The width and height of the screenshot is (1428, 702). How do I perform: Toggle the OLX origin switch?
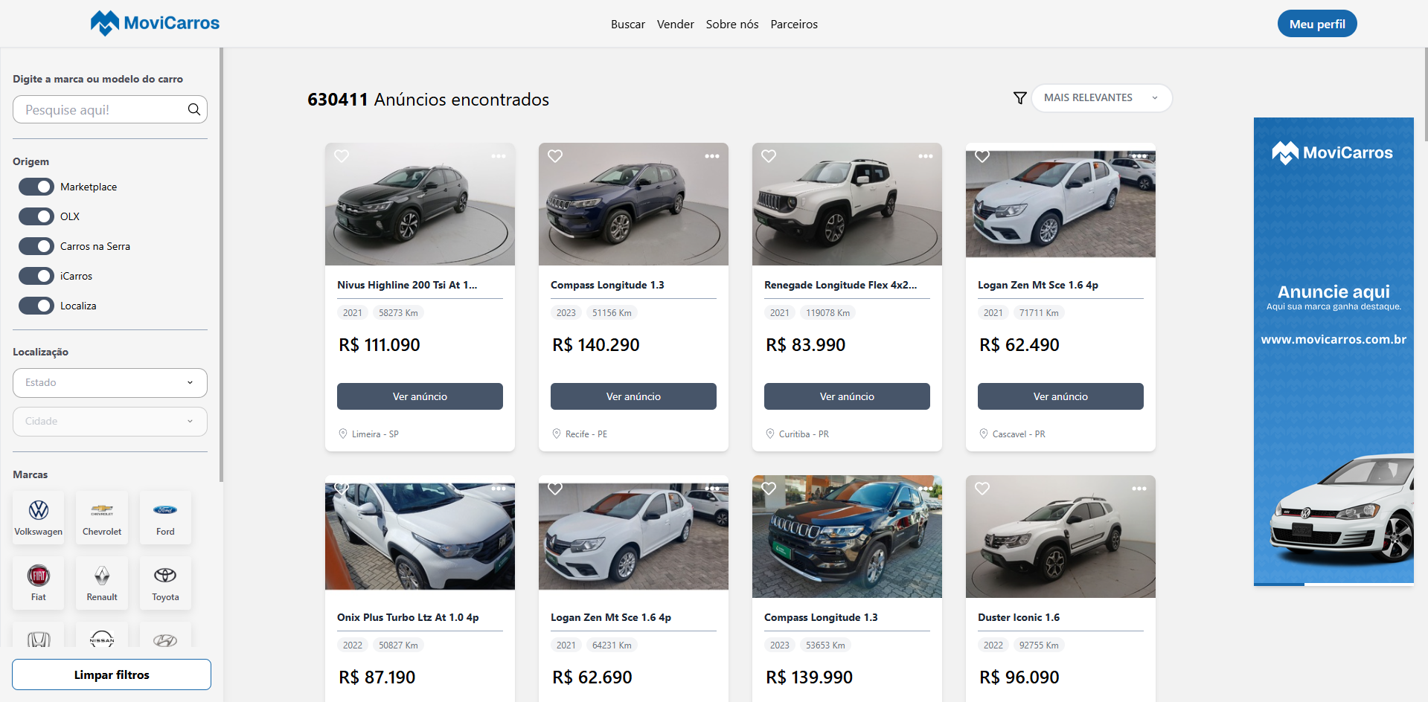point(36,216)
